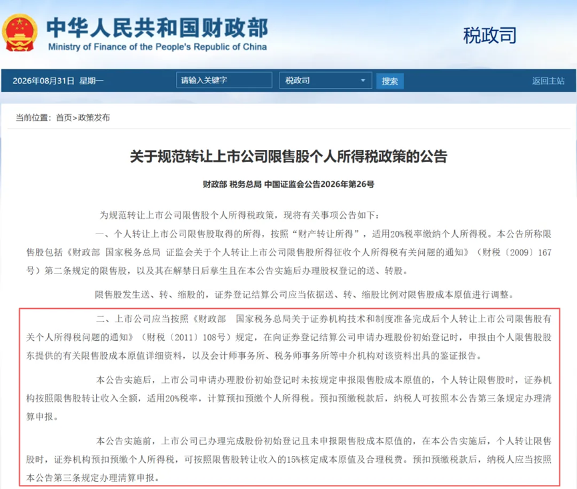Viewport: 577px width, 489px height.
Task: Click the paragraph beginning 本公告实施后
Action: coord(288,398)
